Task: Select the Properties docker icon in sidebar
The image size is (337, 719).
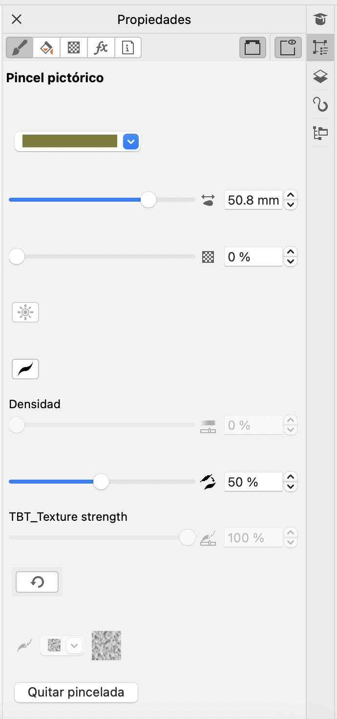Action: click(x=320, y=48)
